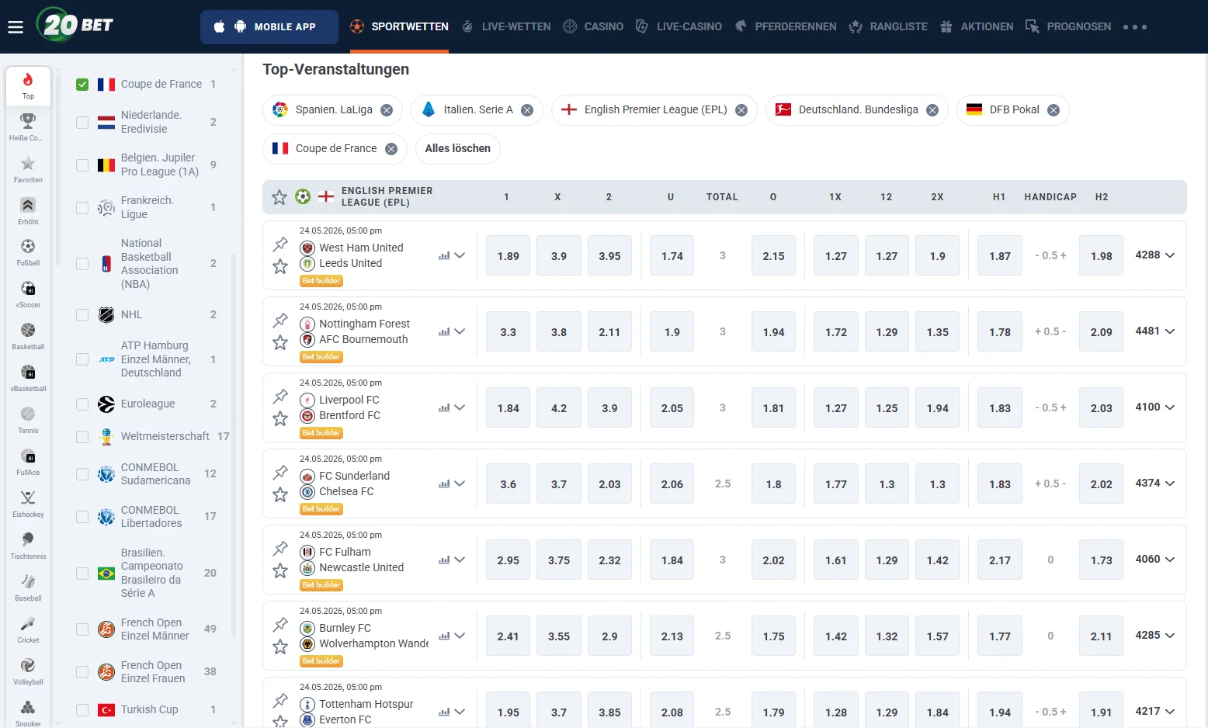Check ATP Hamburg Einzel Männer checkbox

tap(82, 359)
